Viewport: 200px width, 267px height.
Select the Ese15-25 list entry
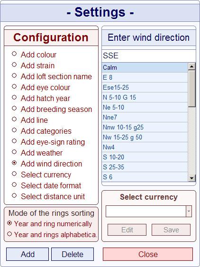coord(145,87)
